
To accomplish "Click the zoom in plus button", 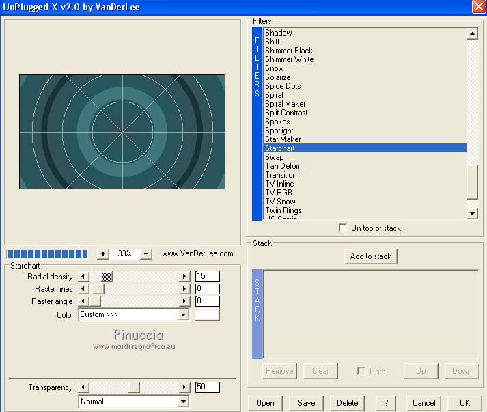I will 102,253.
